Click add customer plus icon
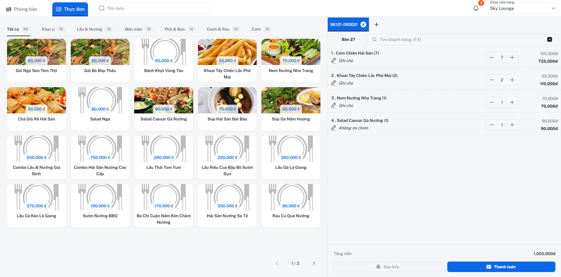Screen dimensions: 561x277 pyautogui.click(x=549, y=39)
